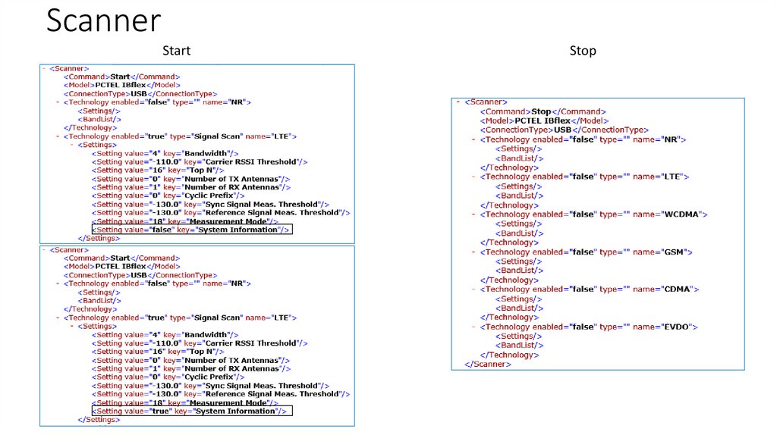Collapse the EVDO Technology node
The image size is (777, 435).
[x=473, y=327]
